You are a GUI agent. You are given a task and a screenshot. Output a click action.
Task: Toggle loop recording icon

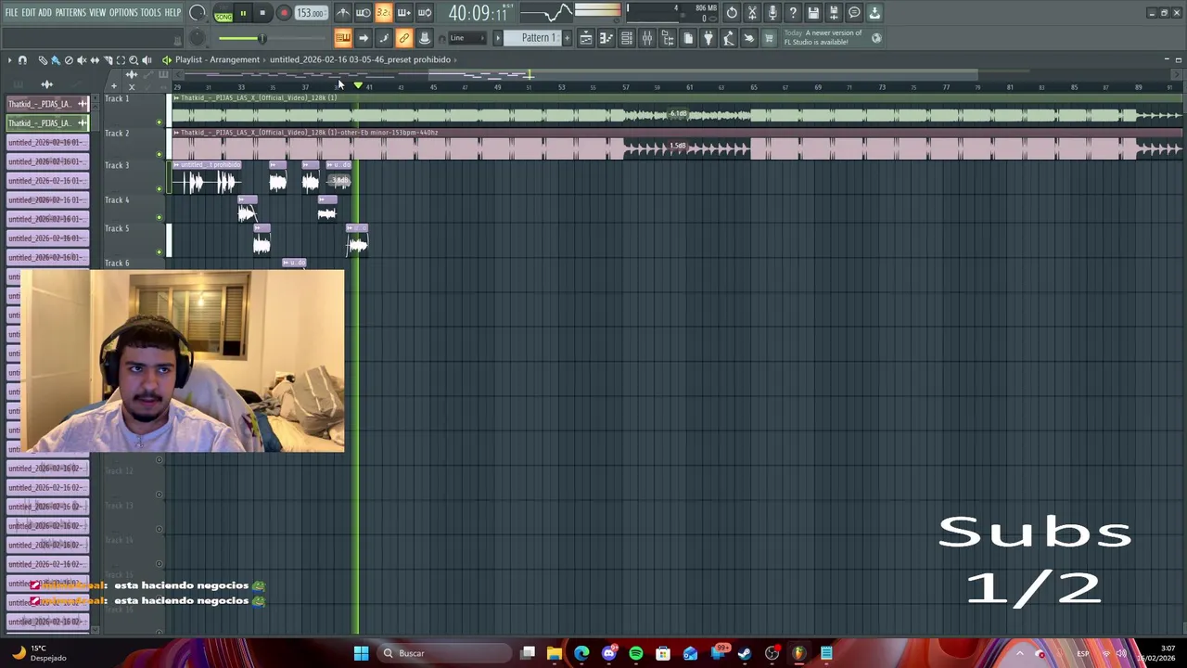pos(425,13)
